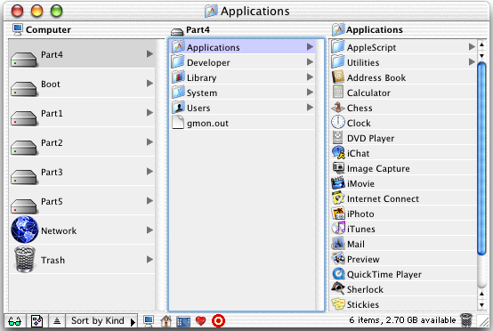
Task: Expand the System folder arrow
Action: click(x=310, y=93)
